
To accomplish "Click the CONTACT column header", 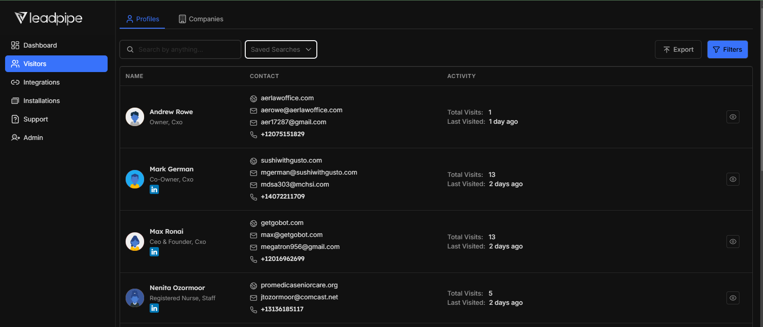I will coord(264,76).
